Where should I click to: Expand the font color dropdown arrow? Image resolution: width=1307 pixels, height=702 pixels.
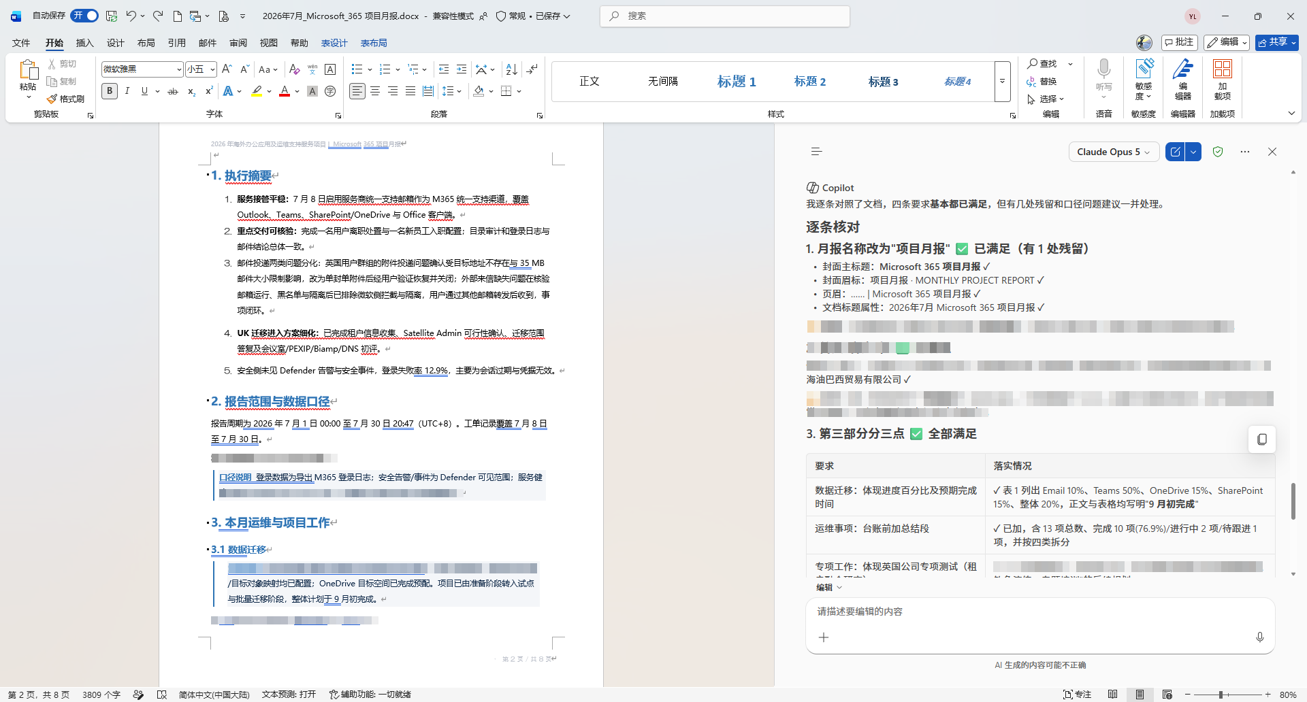point(297,91)
